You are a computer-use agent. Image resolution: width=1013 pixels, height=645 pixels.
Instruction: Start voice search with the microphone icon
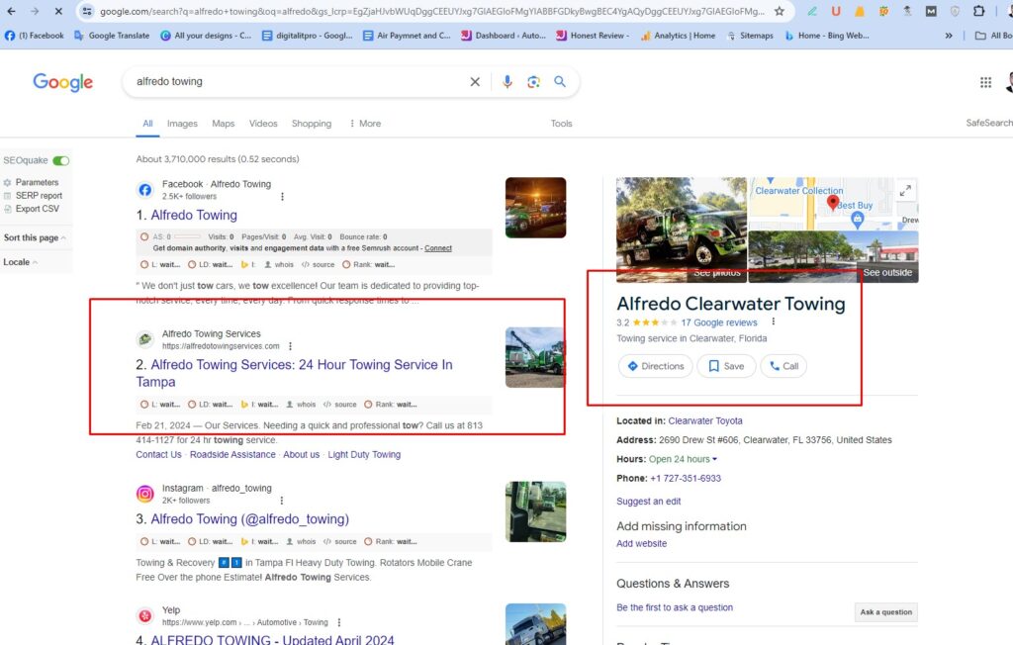507,81
